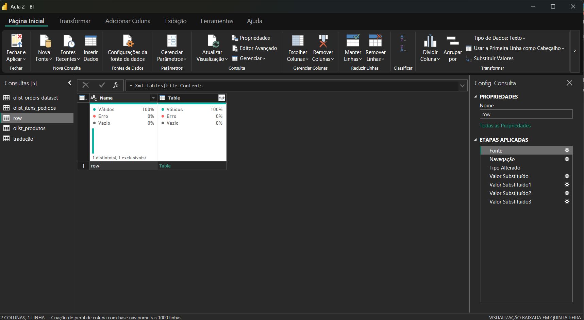Open the Todas as Propriedades link
Image resolution: width=584 pixels, height=320 pixels.
[x=505, y=126]
